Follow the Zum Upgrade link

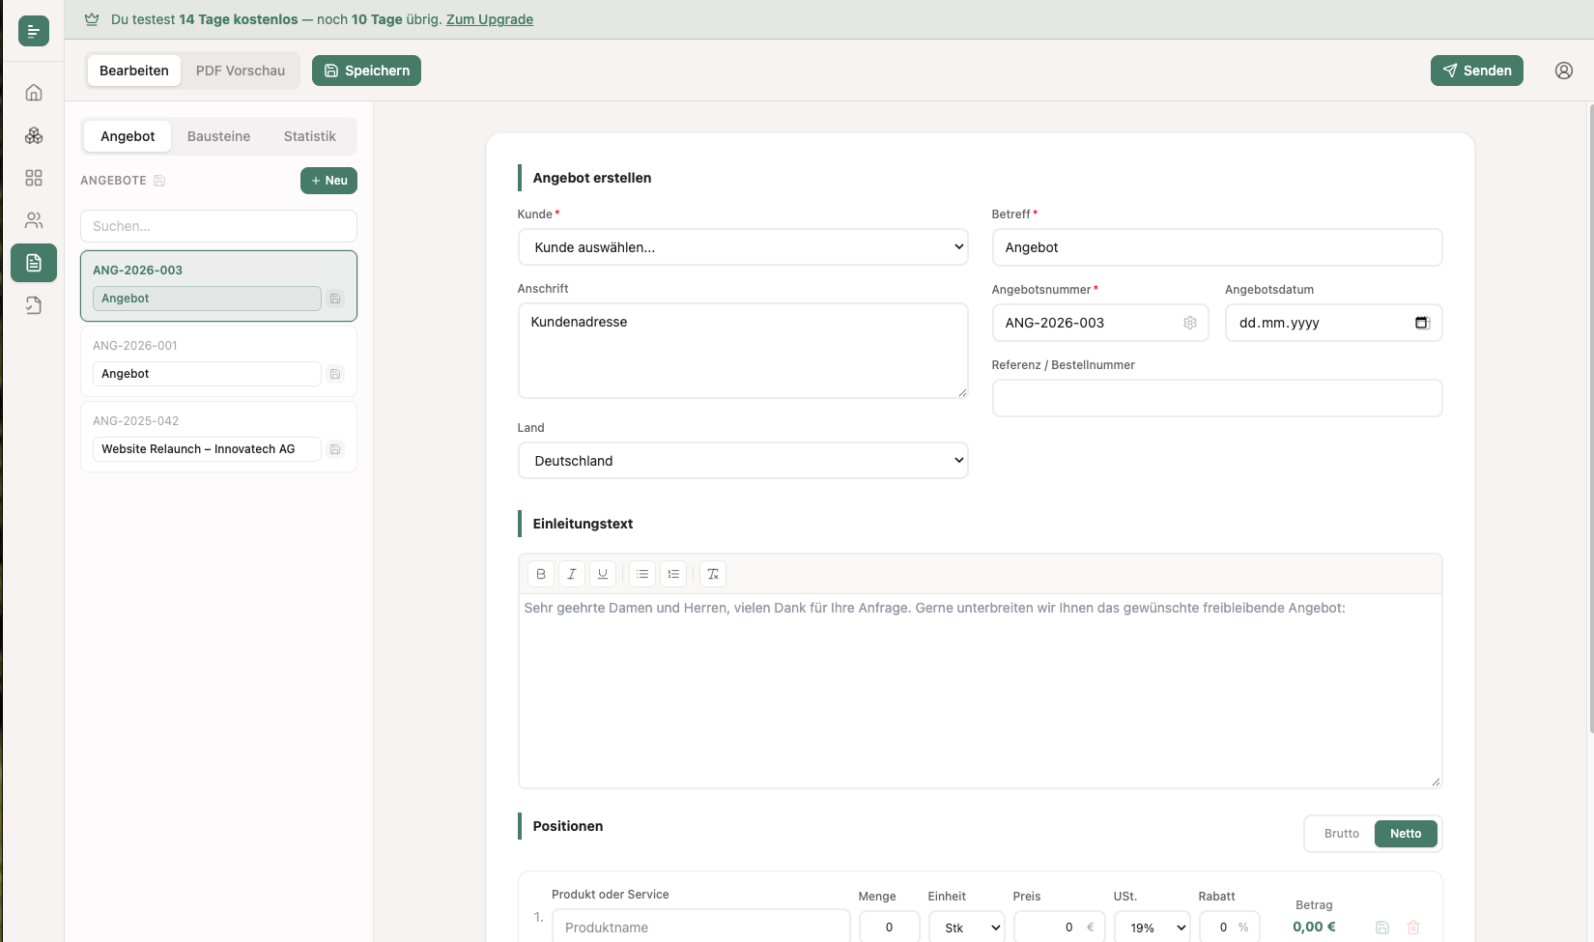click(489, 19)
